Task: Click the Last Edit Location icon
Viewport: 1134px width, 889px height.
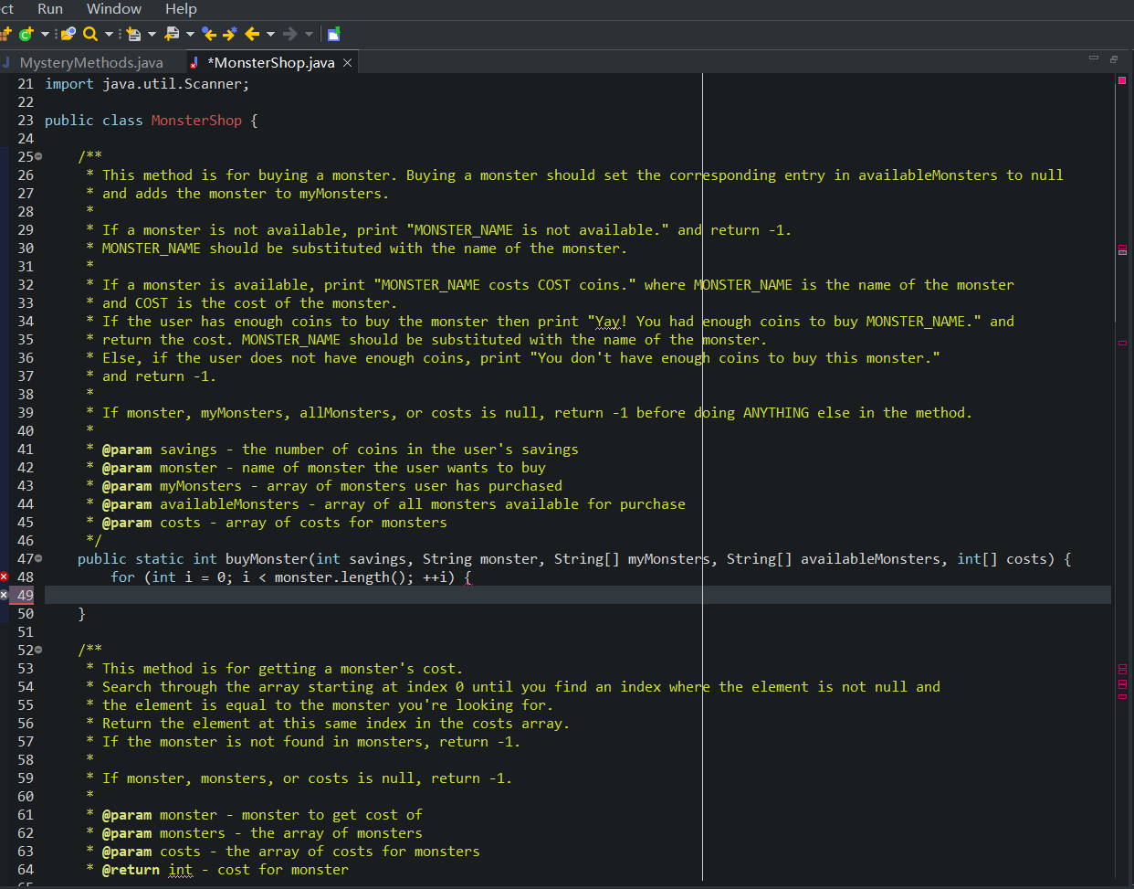Action: 209,34
